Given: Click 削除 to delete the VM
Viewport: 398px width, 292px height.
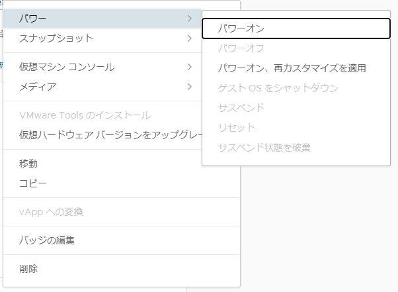Looking at the screenshot, I should [28, 269].
